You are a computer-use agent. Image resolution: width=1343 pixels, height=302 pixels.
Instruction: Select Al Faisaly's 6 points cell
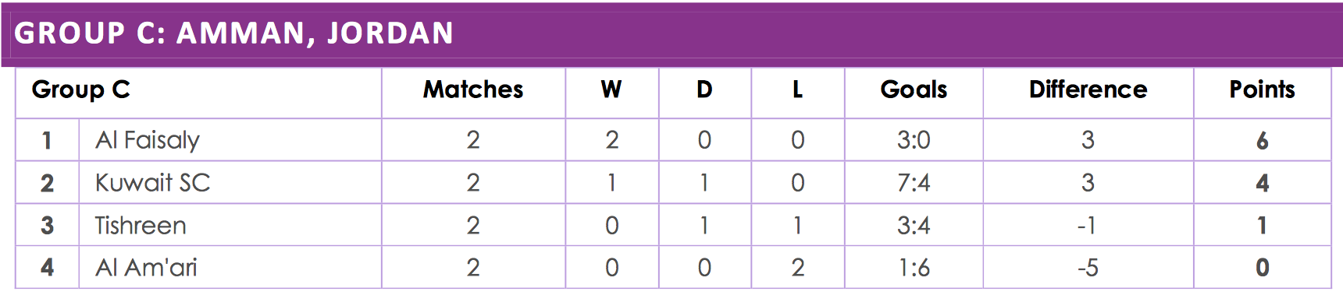(1263, 140)
